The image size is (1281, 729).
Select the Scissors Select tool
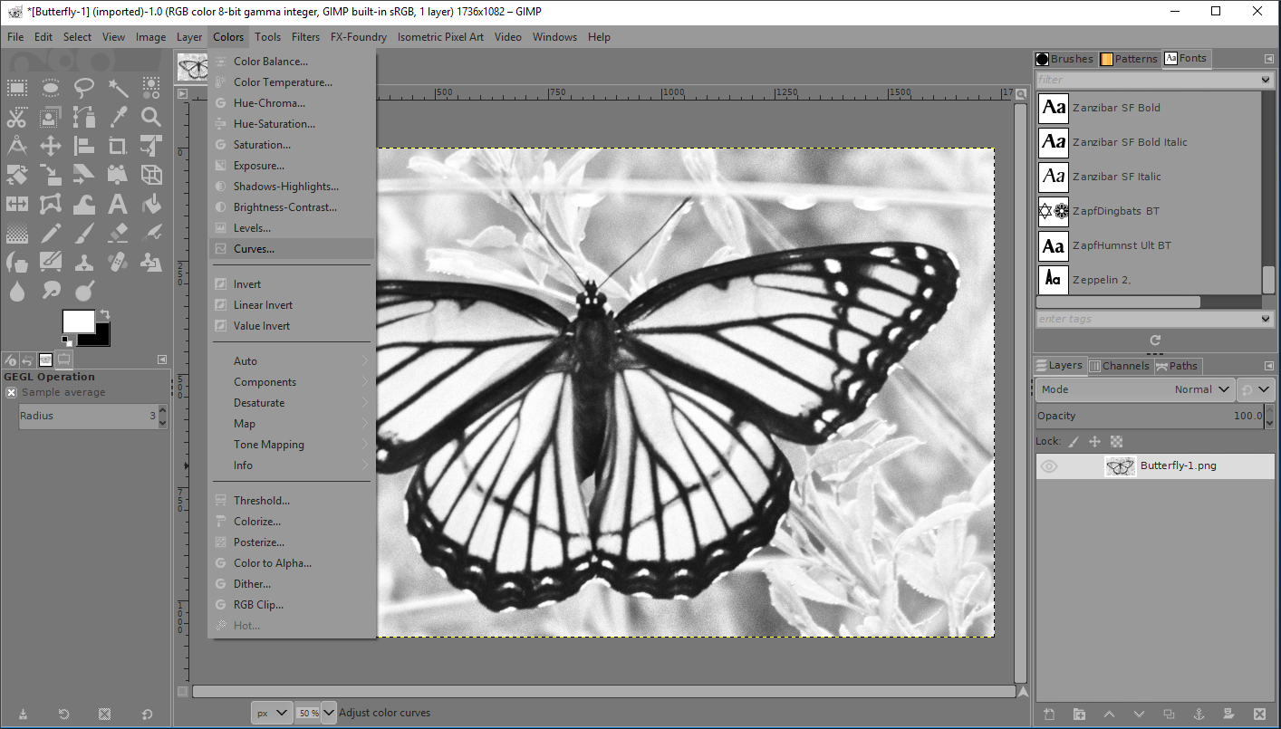pyautogui.click(x=17, y=117)
